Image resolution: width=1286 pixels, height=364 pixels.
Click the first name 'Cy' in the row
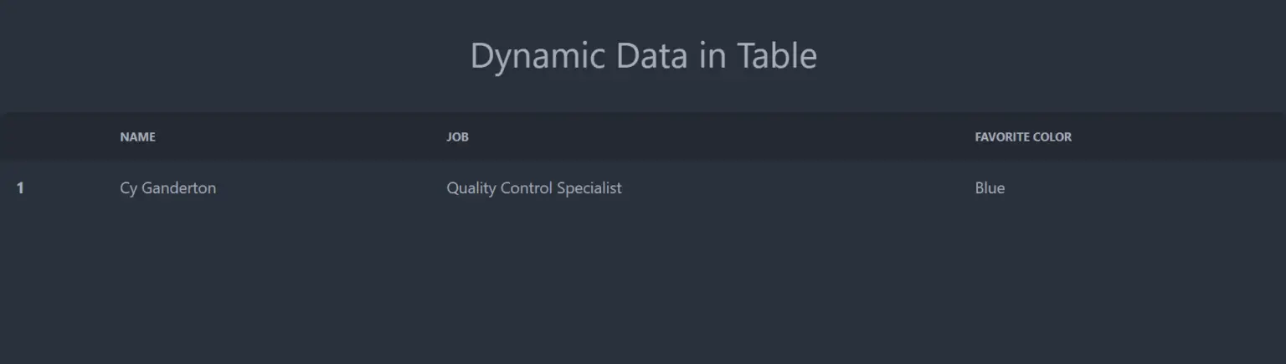128,188
